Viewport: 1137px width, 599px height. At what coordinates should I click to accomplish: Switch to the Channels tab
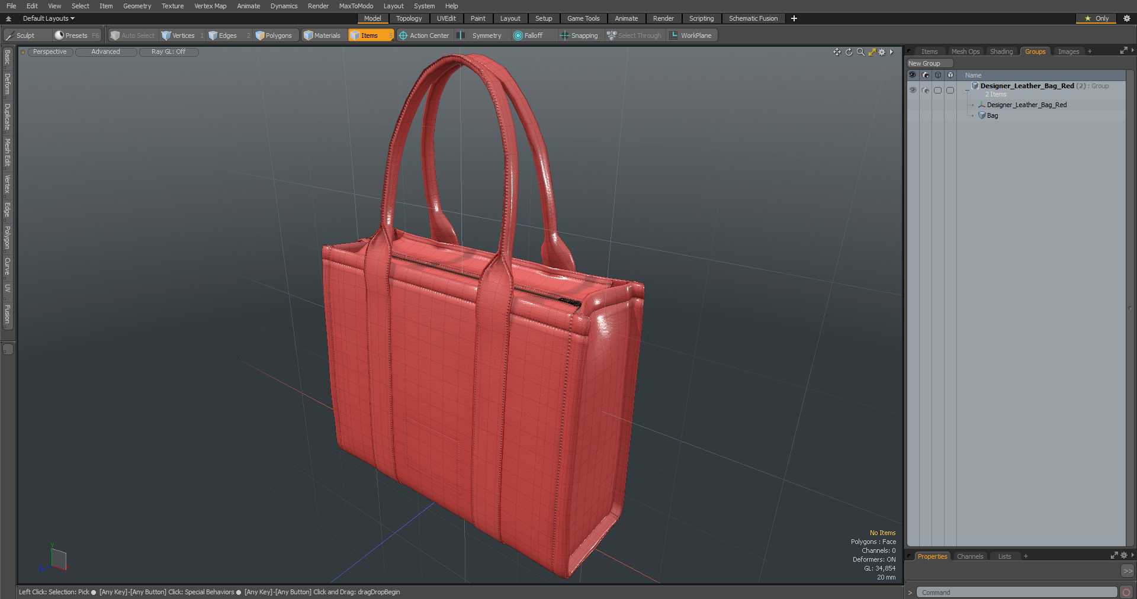click(969, 556)
